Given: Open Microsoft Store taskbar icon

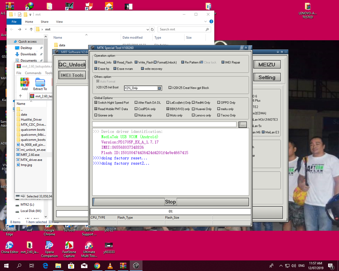Looking at the screenshot, I should (x=71, y=266).
